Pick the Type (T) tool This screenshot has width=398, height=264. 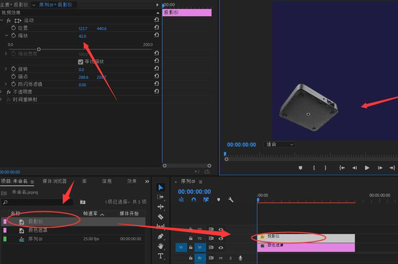click(161, 255)
